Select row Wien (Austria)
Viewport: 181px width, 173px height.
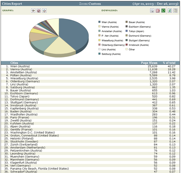coord(90,66)
